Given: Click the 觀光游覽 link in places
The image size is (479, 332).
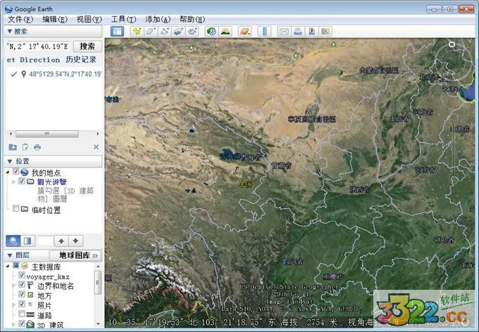Looking at the screenshot, I should click(52, 182).
